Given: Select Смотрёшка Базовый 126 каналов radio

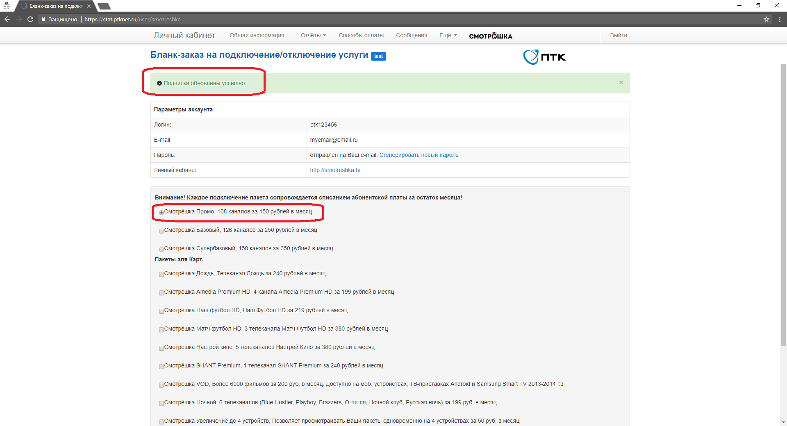Looking at the screenshot, I should tap(161, 231).
